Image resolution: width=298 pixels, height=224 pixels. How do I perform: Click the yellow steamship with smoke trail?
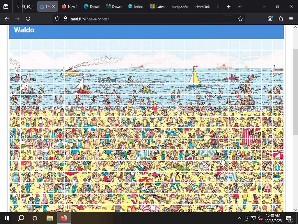click(70, 72)
